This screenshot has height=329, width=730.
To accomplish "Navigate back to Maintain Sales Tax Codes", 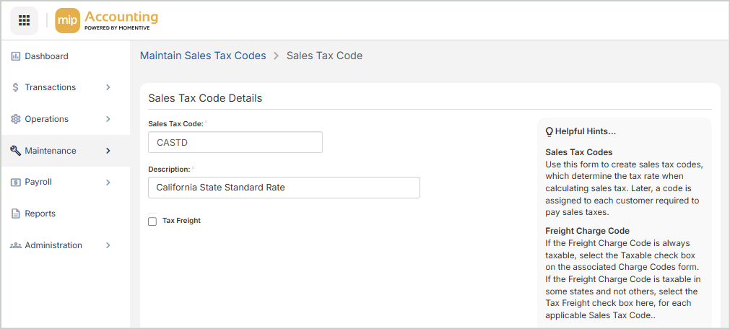I will [203, 56].
